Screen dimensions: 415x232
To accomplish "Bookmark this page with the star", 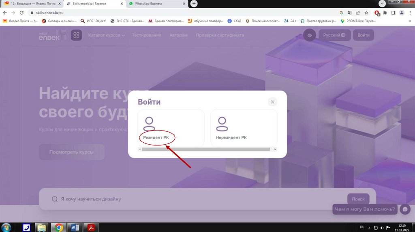I will [x=366, y=13].
